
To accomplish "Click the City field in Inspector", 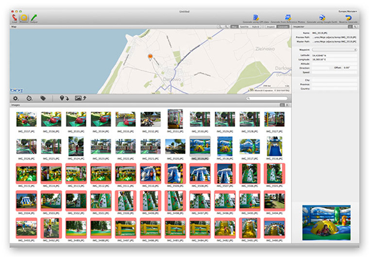I will [x=335, y=80].
